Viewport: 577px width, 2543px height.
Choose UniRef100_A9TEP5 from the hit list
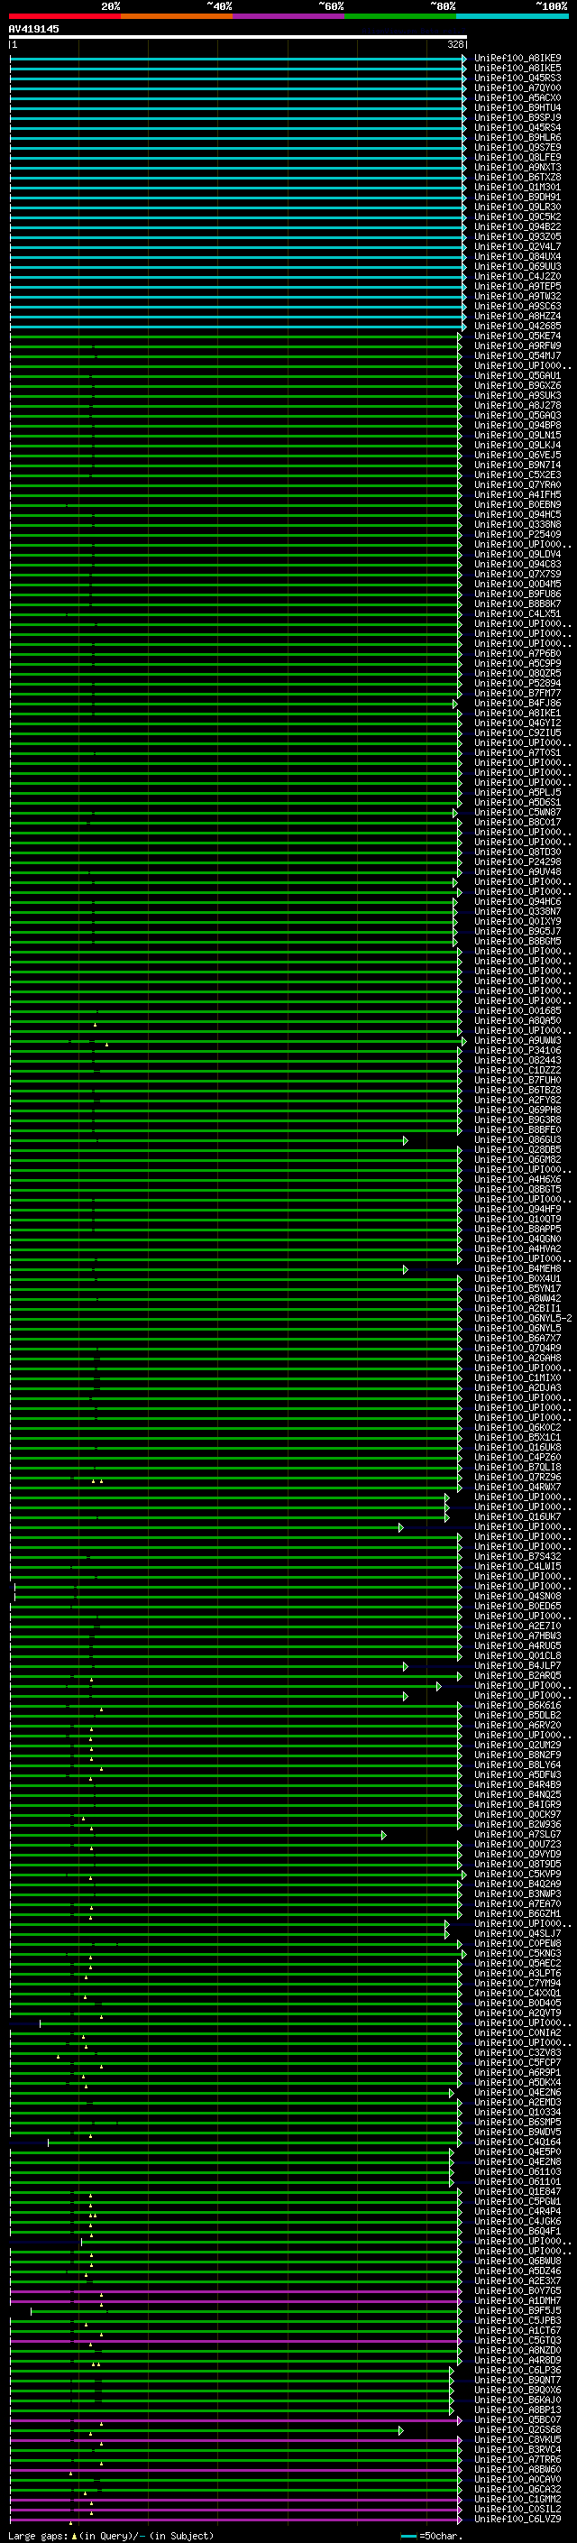click(x=517, y=286)
